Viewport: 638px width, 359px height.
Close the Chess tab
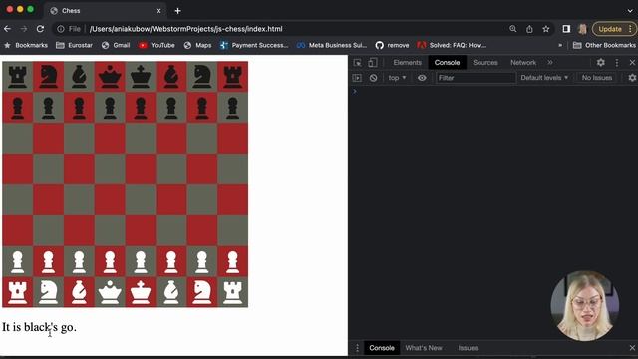[159, 11]
